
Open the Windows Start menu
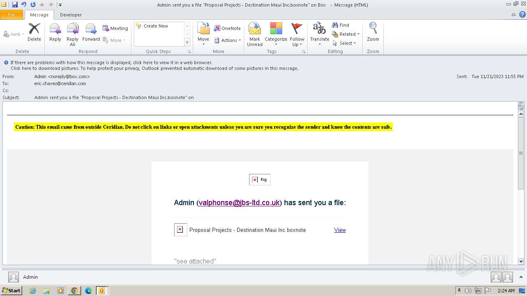11,291
